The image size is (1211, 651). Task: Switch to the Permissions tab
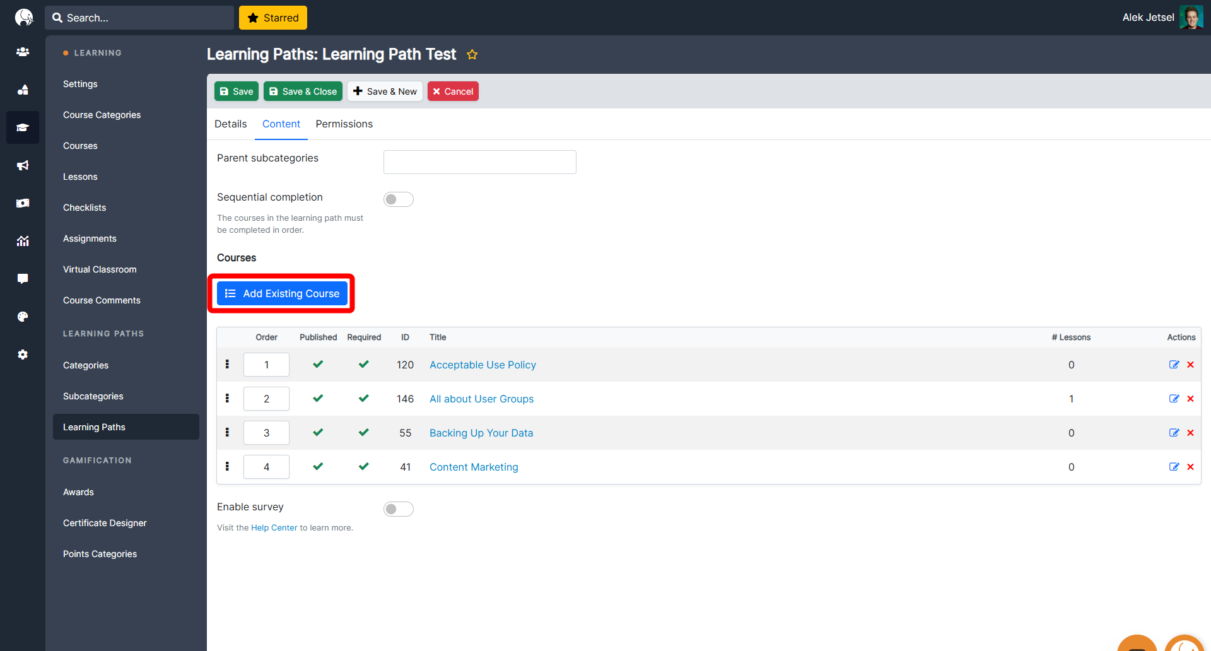pos(344,124)
